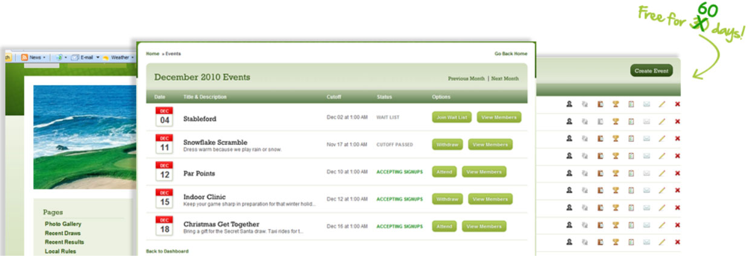Click the trophy icon in the third row

616,139
